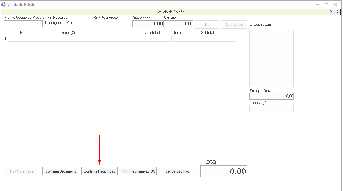The height and width of the screenshot is (191, 343).
Task: Click the Total amount display box
Action: point(223,171)
